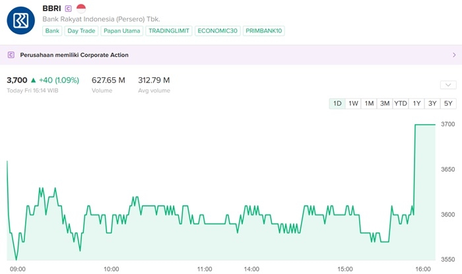Image resolution: width=462 pixels, height=274 pixels.
Task: Click the 3700 y-axis label
Action: 448,124
